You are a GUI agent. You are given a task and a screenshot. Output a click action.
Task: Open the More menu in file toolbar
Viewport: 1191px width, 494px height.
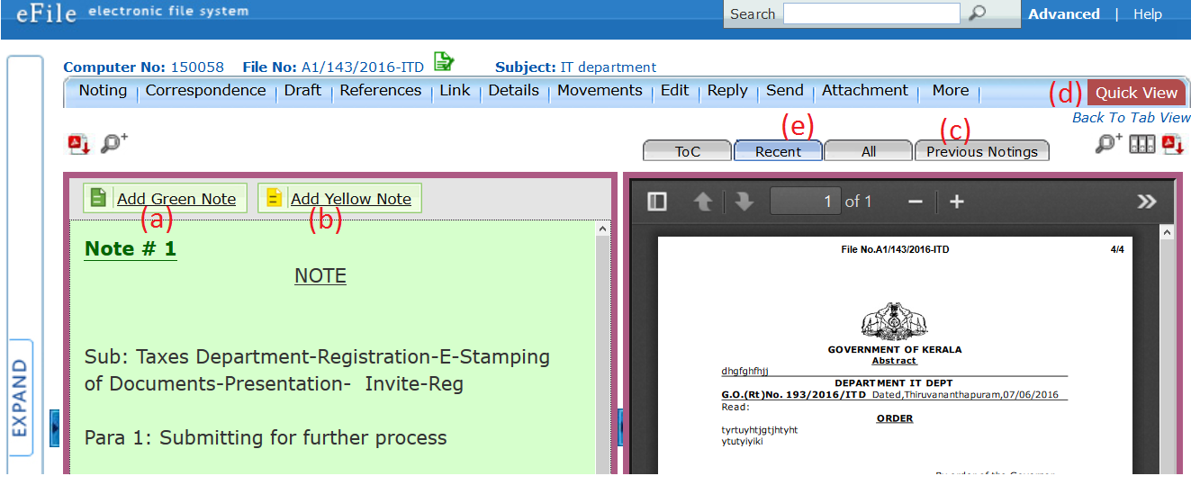(x=950, y=91)
